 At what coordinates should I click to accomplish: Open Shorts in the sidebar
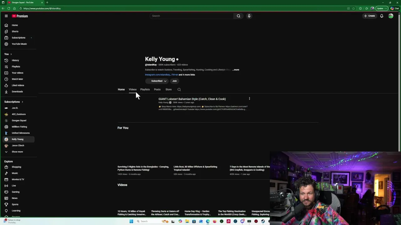tap(15, 32)
